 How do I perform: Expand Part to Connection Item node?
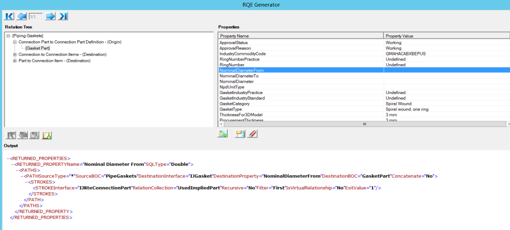pyautogui.click(x=15, y=60)
